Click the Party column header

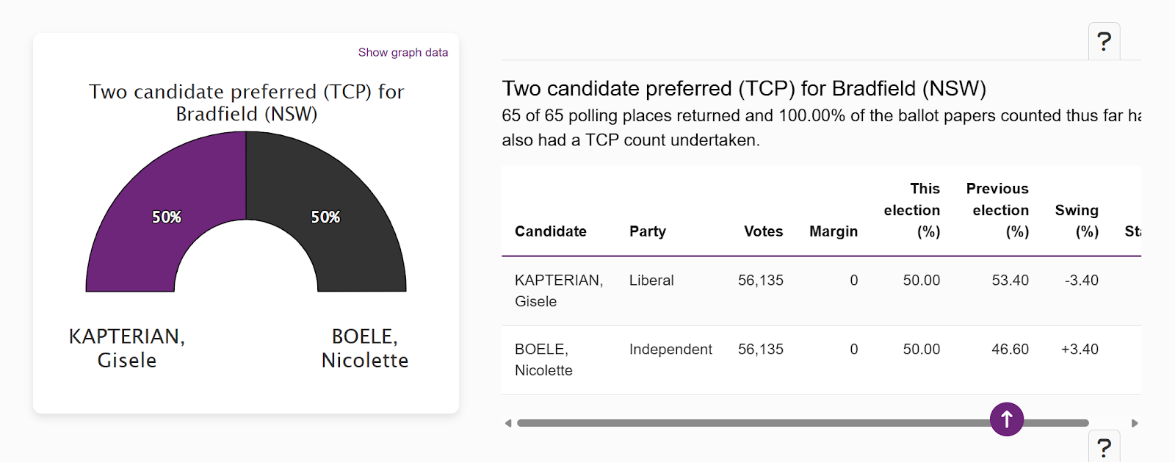(647, 231)
